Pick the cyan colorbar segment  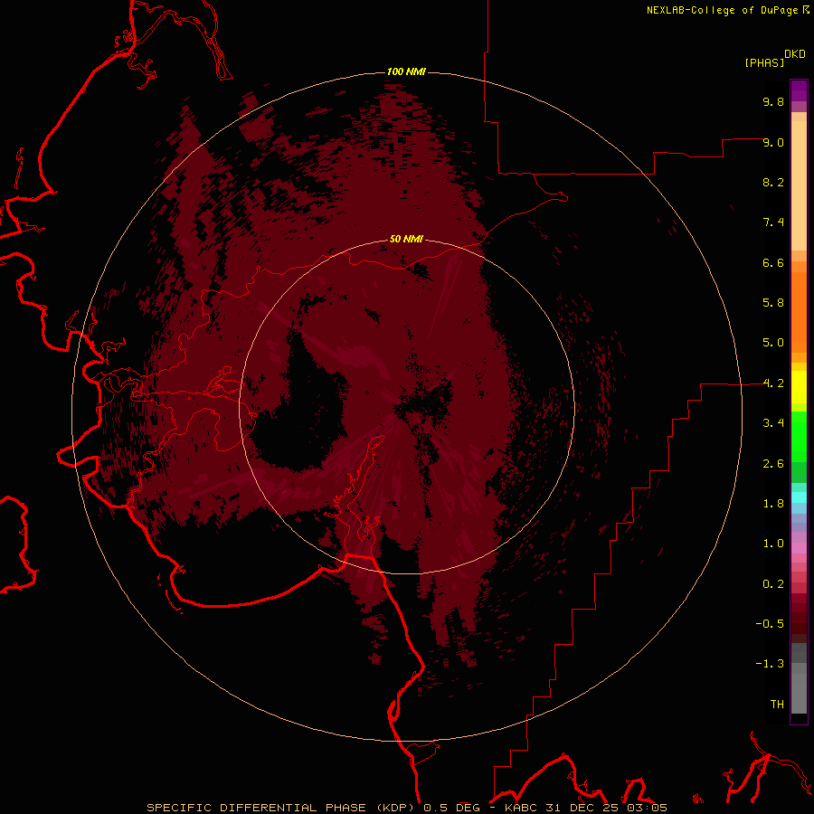pyautogui.click(x=799, y=497)
